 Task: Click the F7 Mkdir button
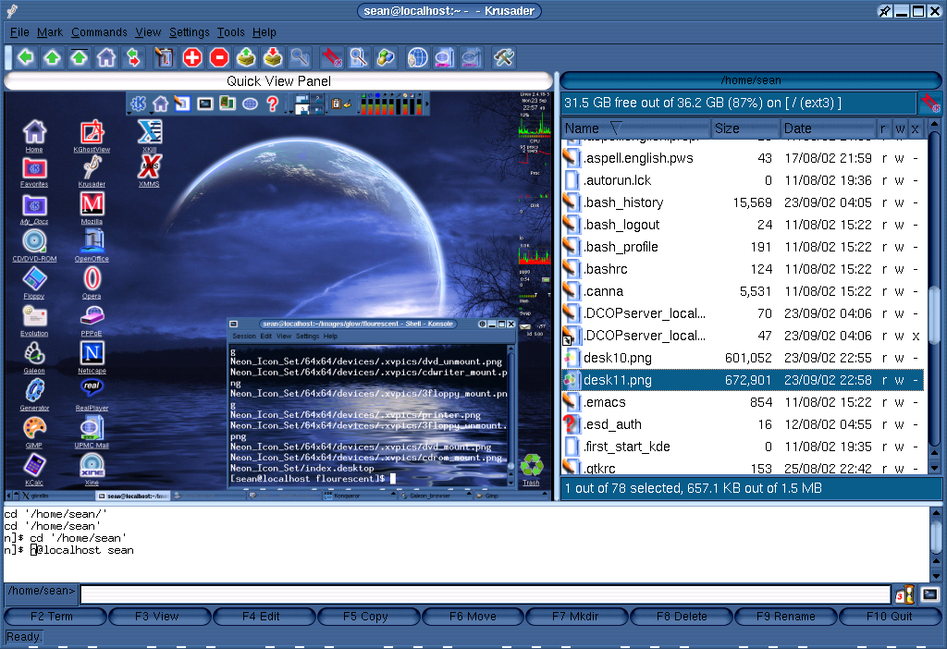tap(577, 617)
